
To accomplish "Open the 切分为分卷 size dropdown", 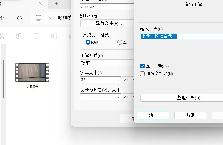I will click(x=117, y=97).
